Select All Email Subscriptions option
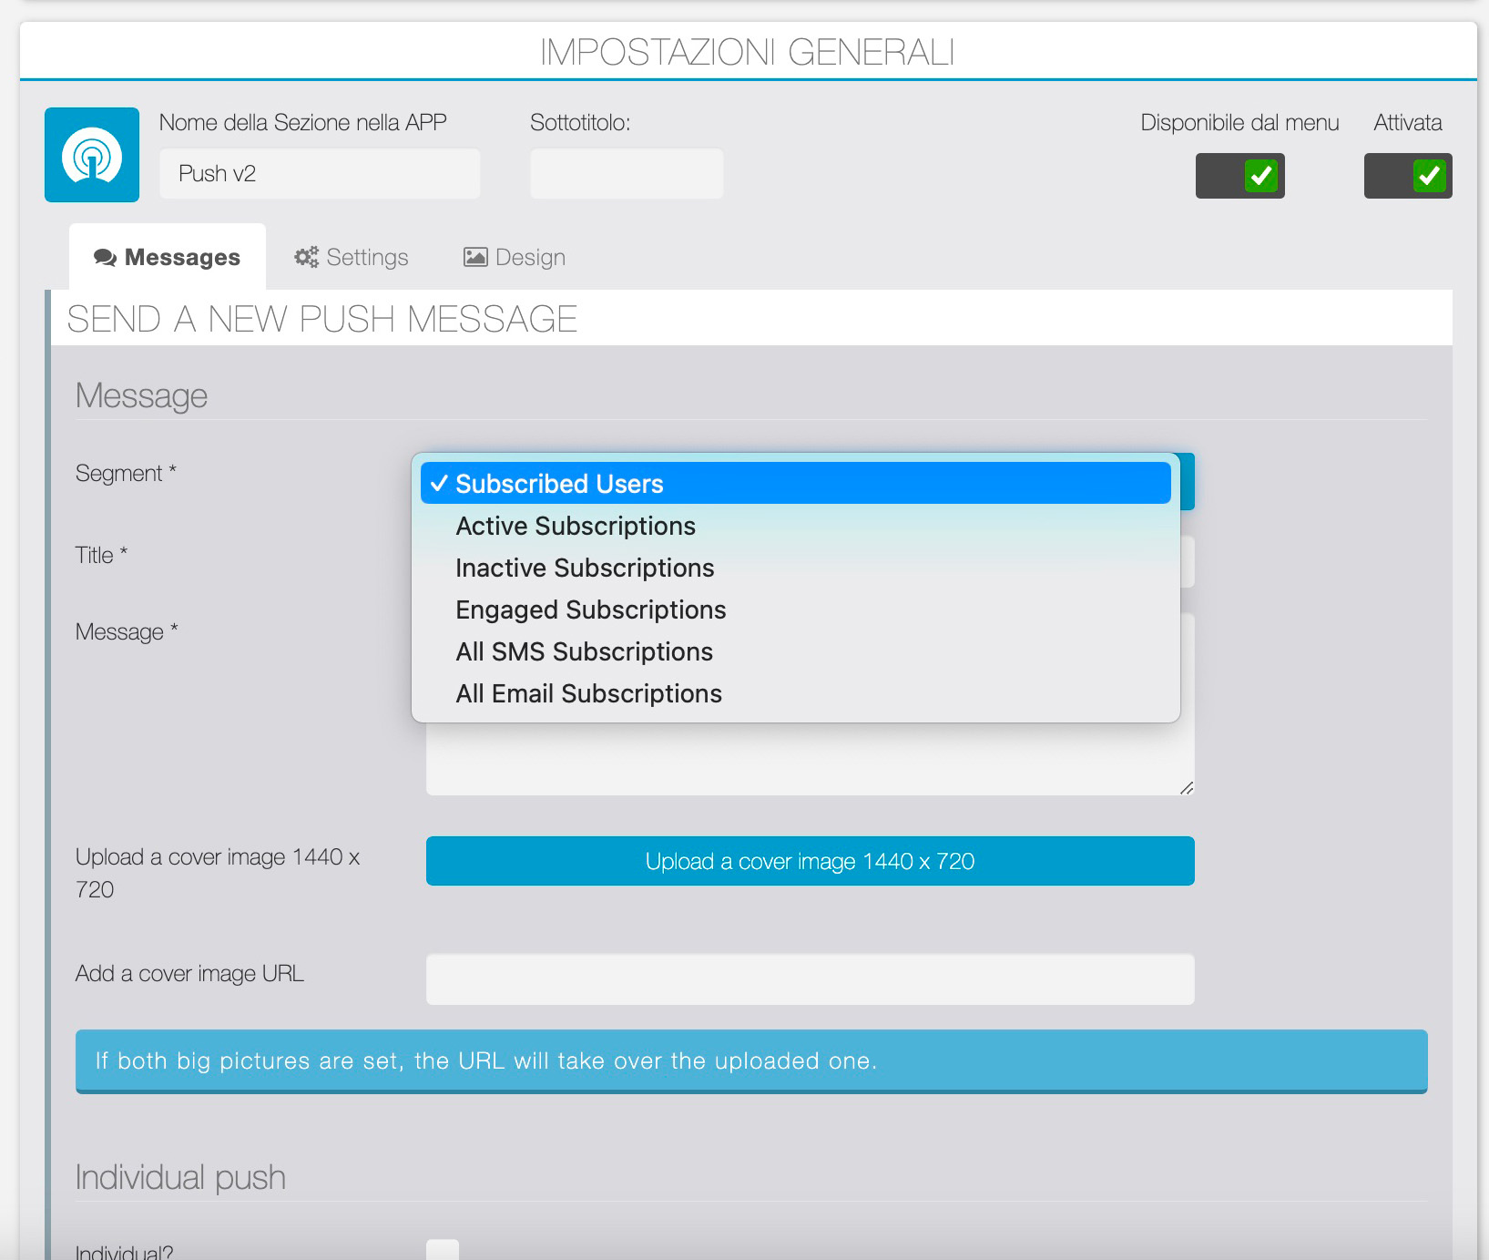 [588, 694]
